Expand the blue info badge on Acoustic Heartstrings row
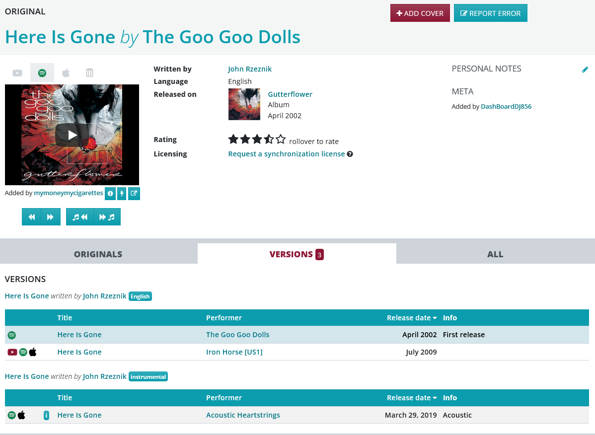This screenshot has width=595, height=435. tap(46, 415)
